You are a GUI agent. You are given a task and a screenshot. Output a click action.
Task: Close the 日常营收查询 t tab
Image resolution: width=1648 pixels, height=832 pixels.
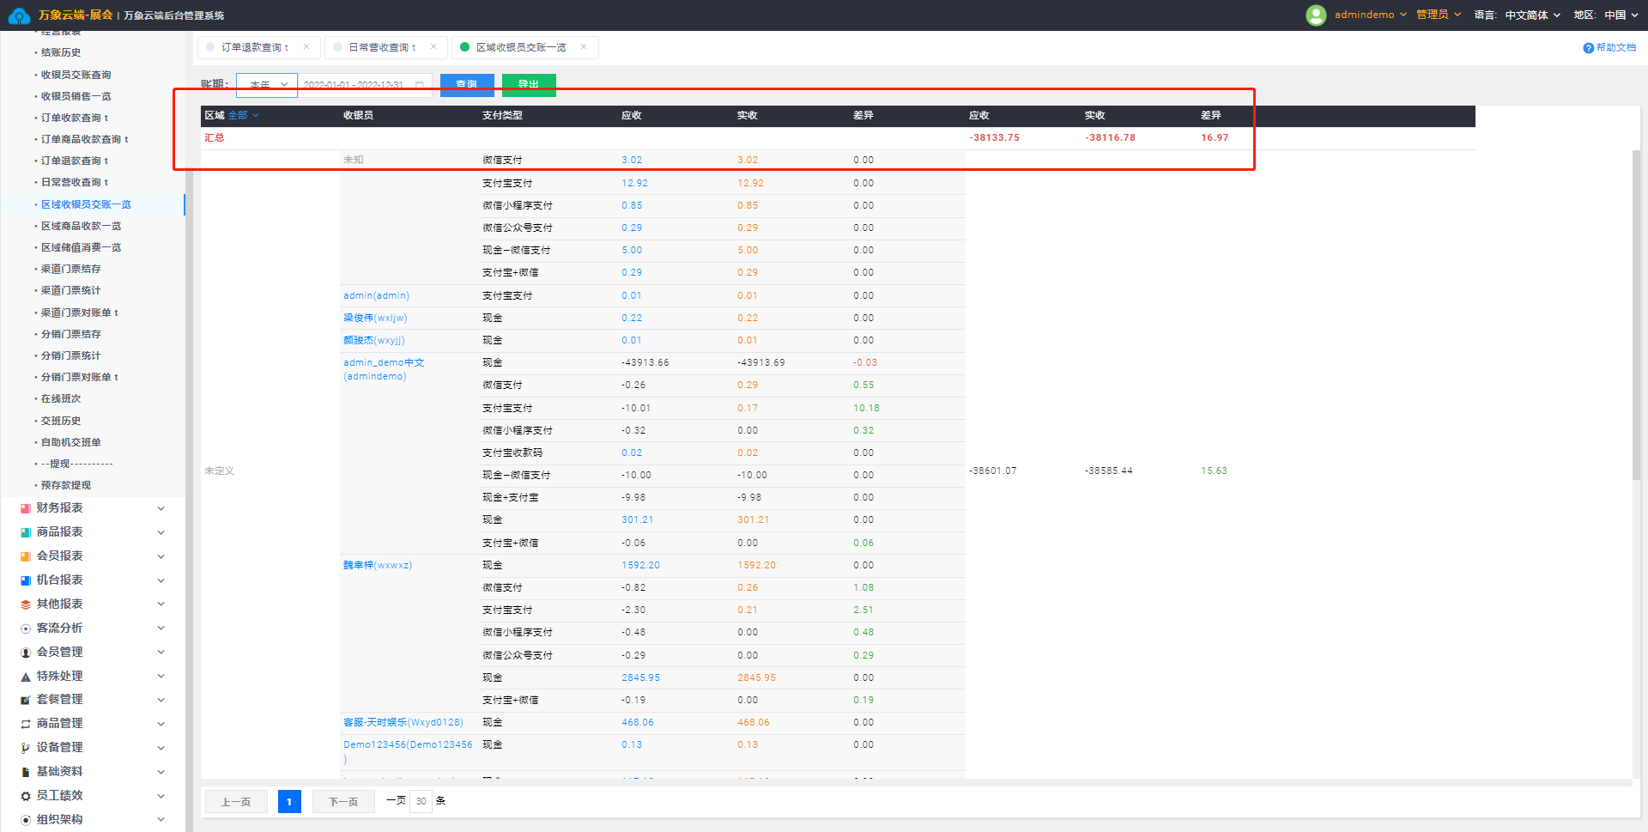(x=433, y=47)
